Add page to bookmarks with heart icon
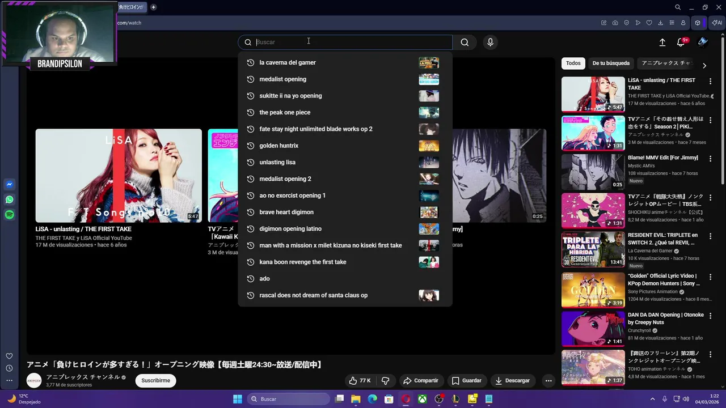 (x=649, y=23)
